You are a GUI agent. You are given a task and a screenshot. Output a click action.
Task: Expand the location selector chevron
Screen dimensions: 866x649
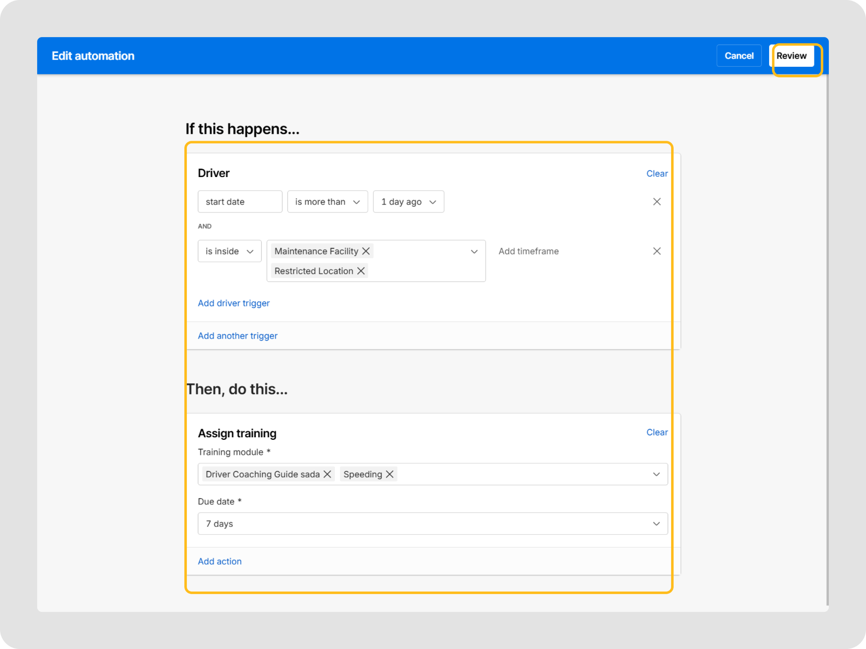point(474,251)
